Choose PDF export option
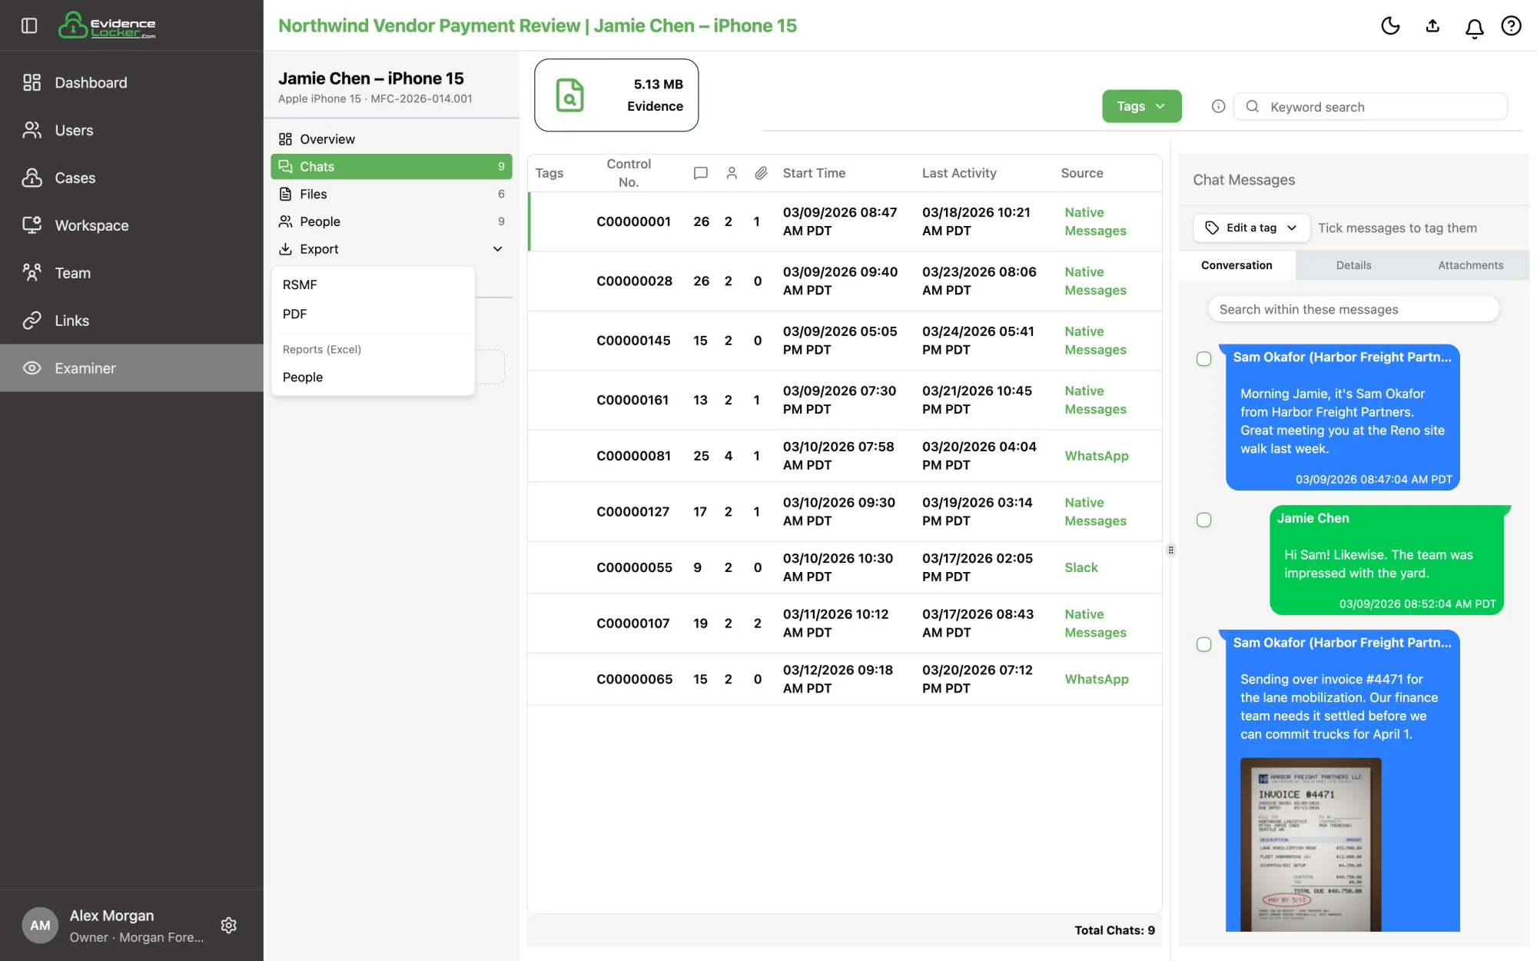The height and width of the screenshot is (961, 1537). (373, 314)
